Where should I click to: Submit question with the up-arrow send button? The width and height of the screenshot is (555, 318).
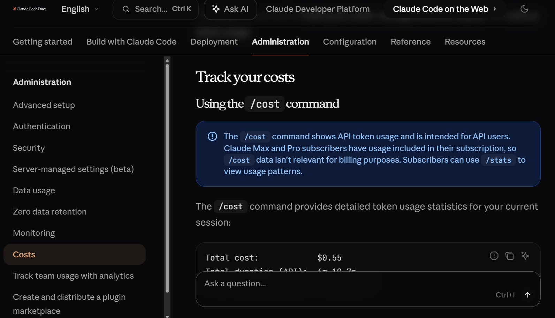click(x=527, y=295)
